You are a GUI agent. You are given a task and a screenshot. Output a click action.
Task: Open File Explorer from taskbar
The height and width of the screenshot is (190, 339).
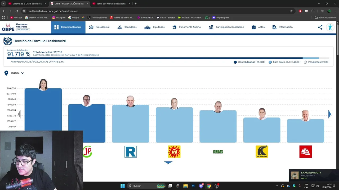click(185, 186)
